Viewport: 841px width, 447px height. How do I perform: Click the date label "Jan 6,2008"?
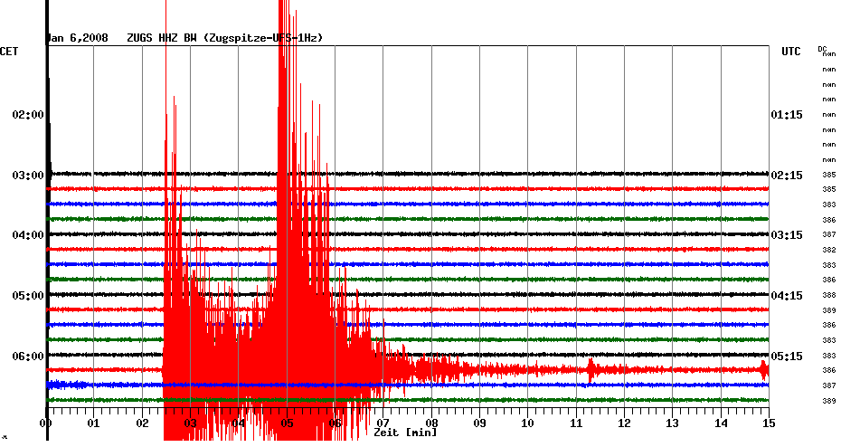click(x=78, y=38)
